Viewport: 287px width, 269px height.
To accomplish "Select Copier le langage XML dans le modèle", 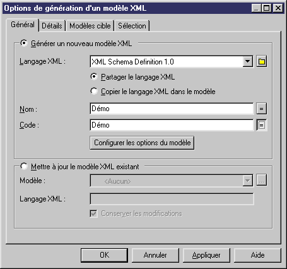I will pos(94,91).
